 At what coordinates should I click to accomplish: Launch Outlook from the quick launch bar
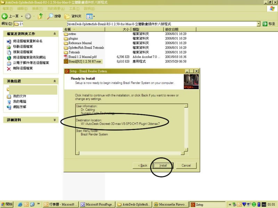pyautogui.click(x=26, y=205)
